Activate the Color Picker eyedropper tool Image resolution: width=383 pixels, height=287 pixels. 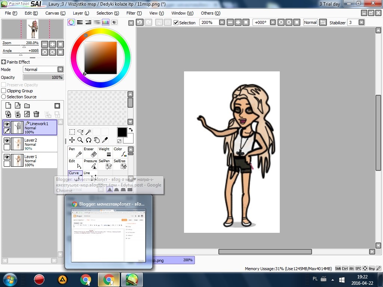coord(105,140)
